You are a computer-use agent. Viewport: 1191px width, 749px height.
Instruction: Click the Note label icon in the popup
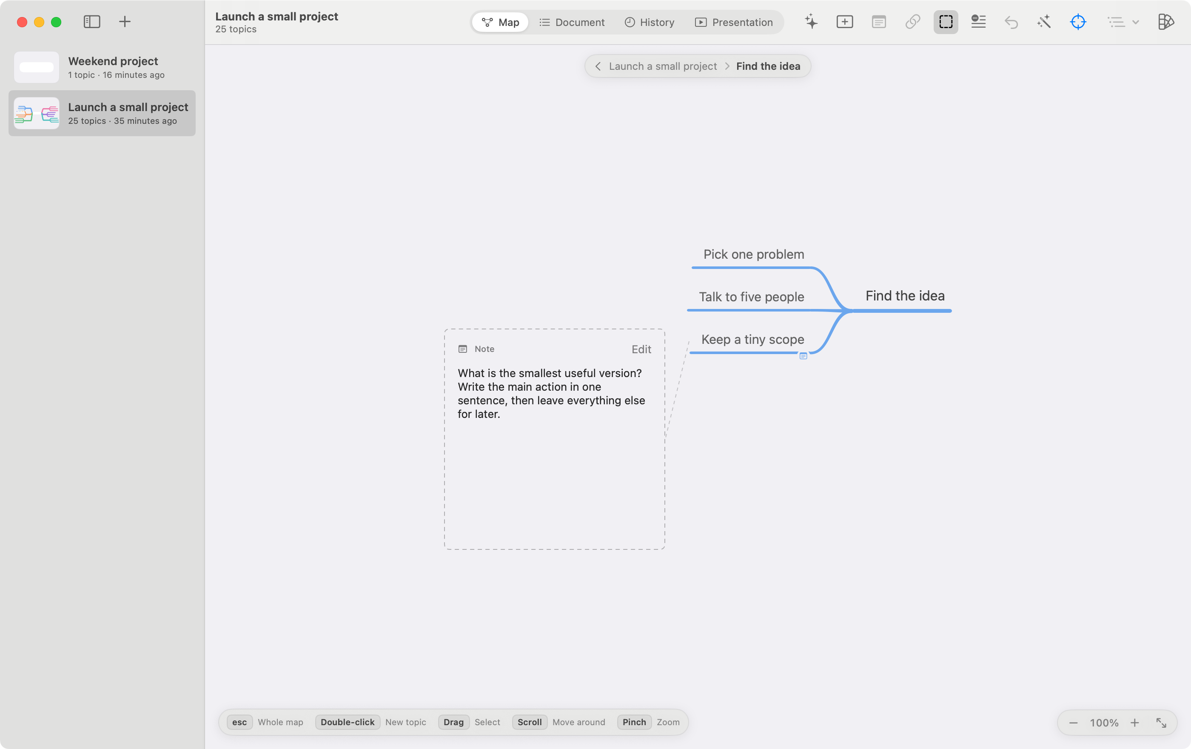click(462, 349)
